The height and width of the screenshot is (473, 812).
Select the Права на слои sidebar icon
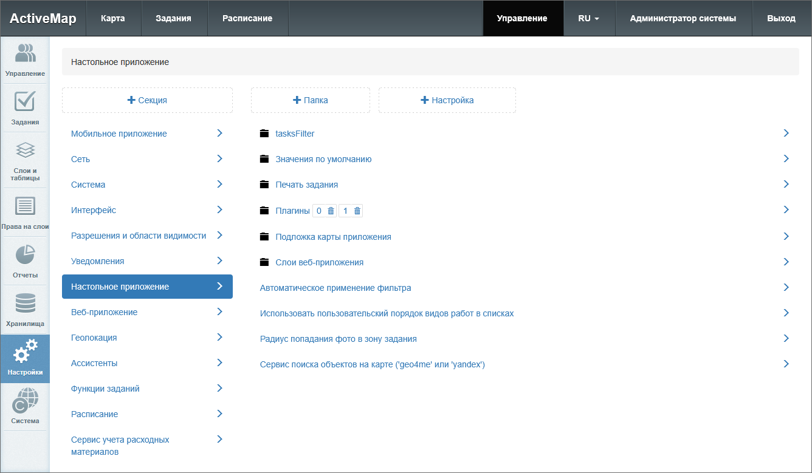[25, 207]
